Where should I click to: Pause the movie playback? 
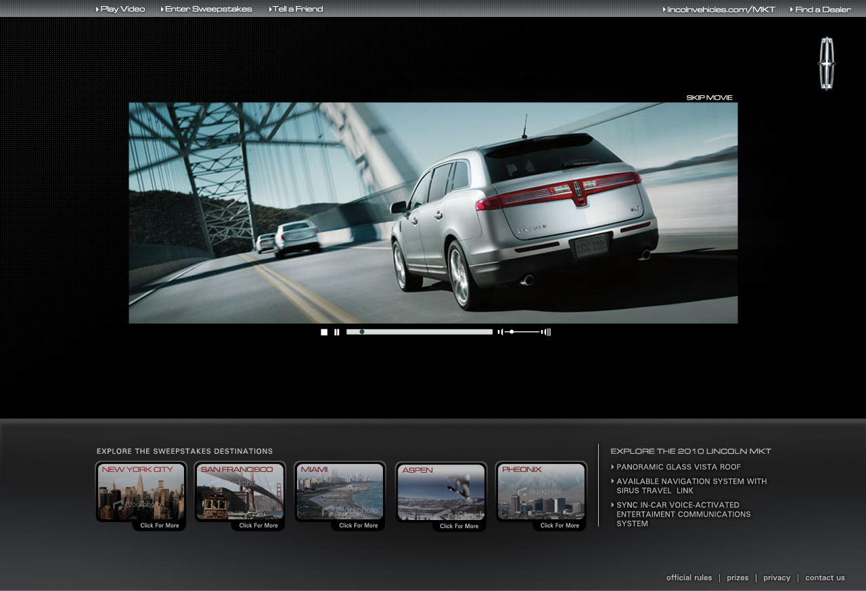coord(336,332)
